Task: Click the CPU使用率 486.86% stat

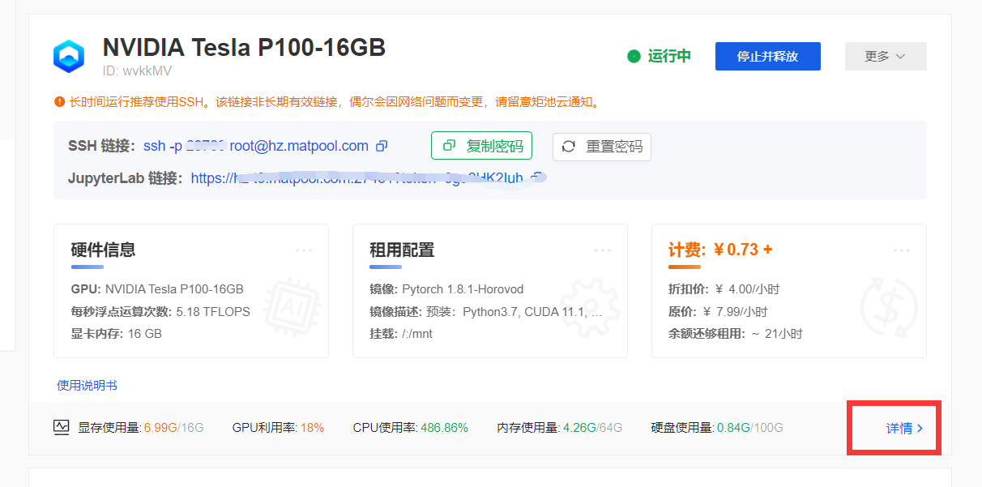Action: coord(411,427)
